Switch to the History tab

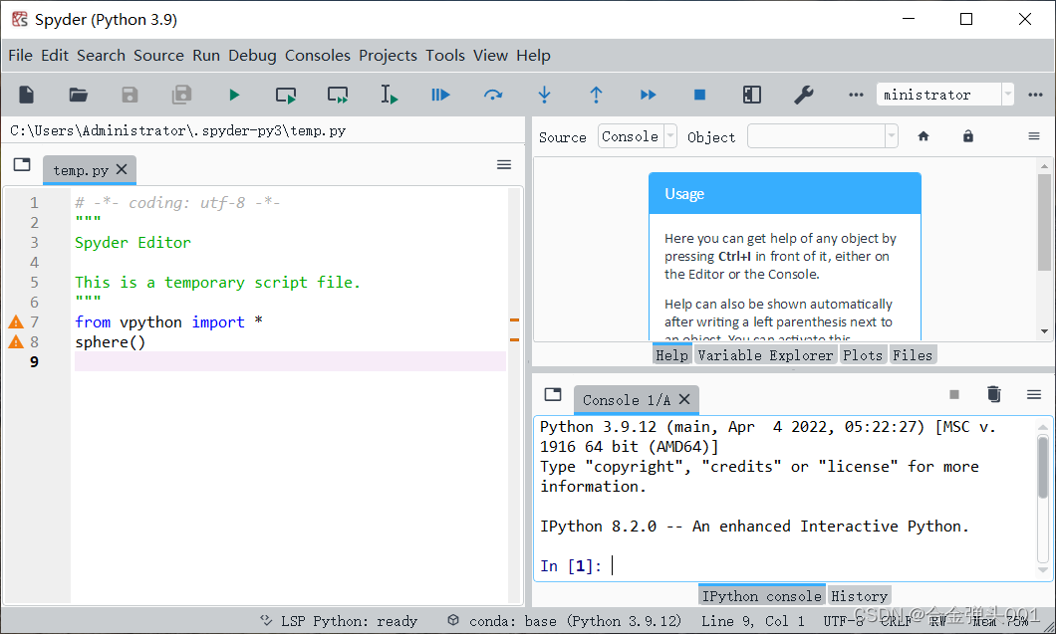pyautogui.click(x=859, y=595)
